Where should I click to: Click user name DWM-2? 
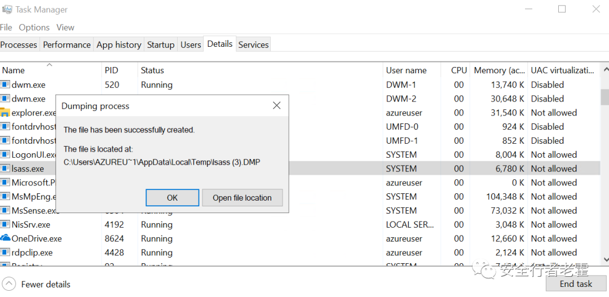[401, 99]
